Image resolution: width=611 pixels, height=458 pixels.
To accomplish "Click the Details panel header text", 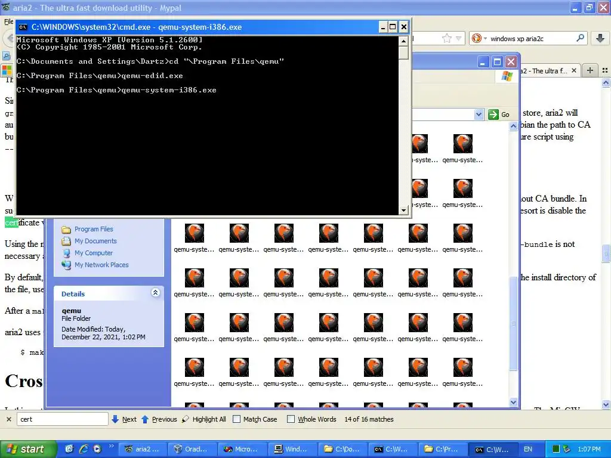I will 73,293.
